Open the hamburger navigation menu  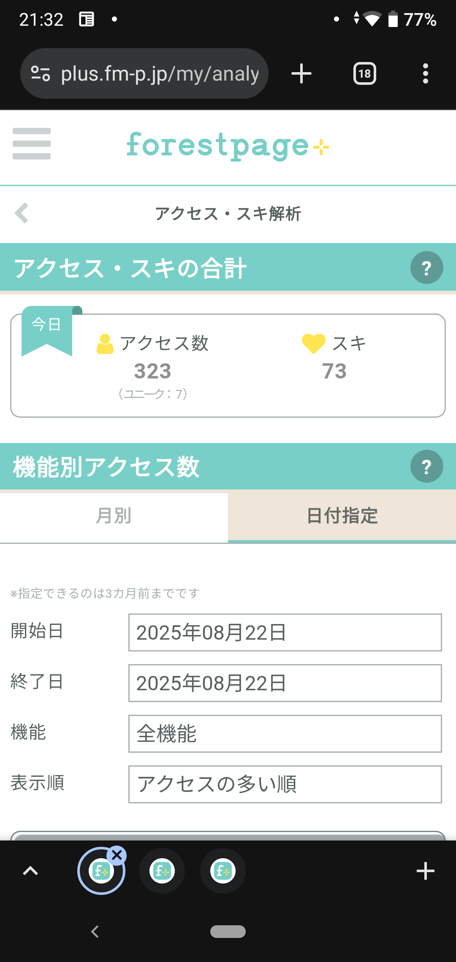click(x=32, y=144)
